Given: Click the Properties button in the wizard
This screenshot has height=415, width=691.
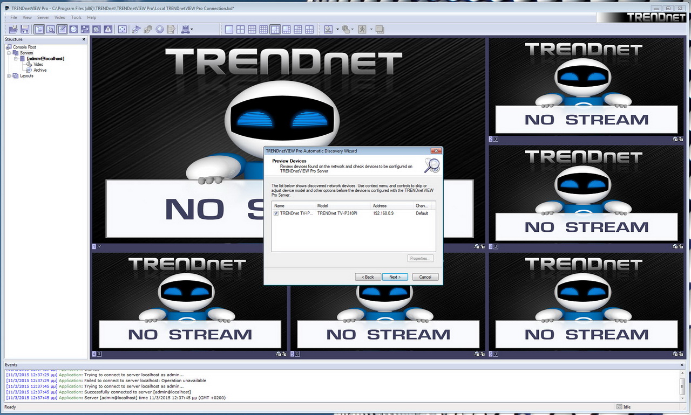Looking at the screenshot, I should point(419,259).
